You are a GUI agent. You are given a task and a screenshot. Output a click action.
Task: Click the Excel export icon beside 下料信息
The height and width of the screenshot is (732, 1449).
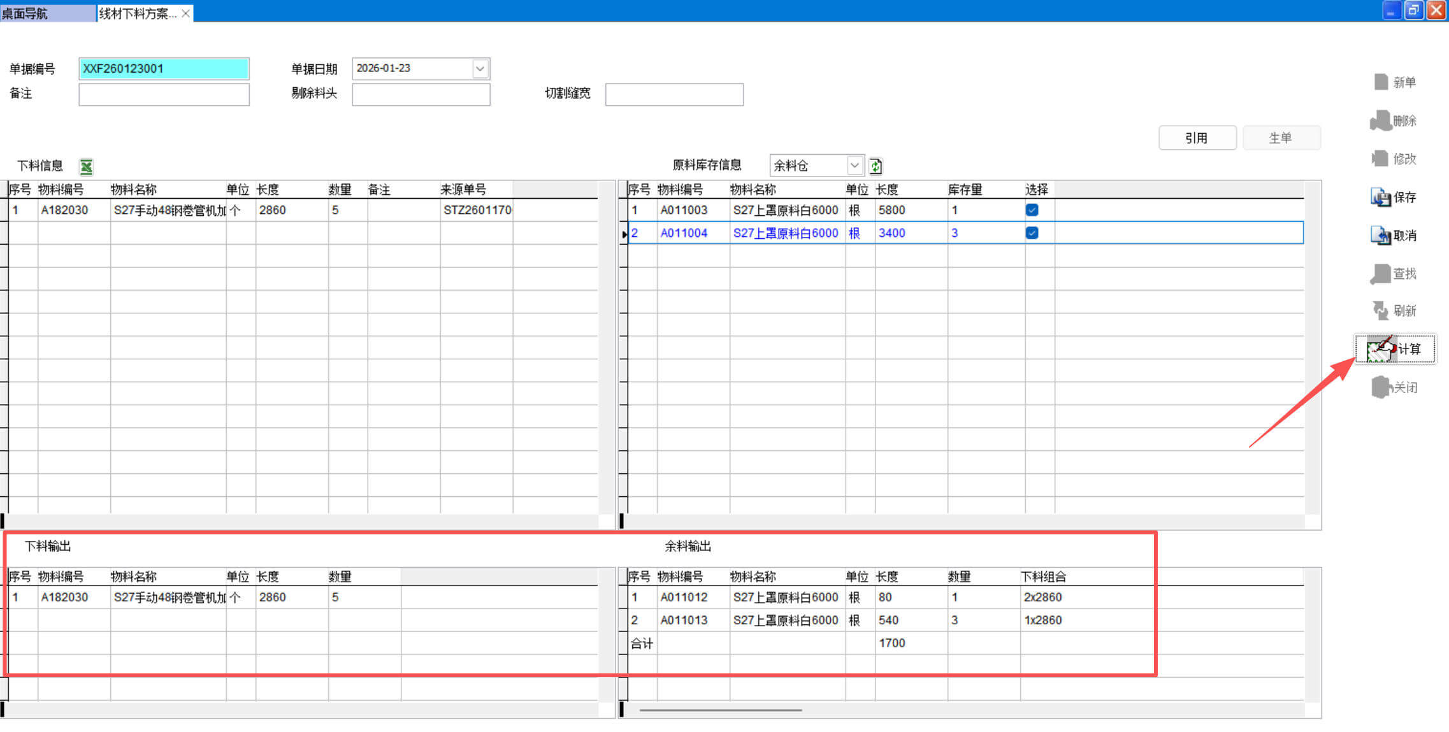[86, 167]
